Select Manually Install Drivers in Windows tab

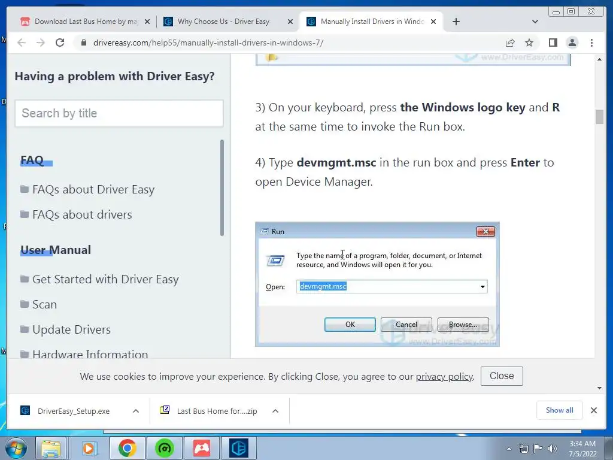[x=371, y=22]
